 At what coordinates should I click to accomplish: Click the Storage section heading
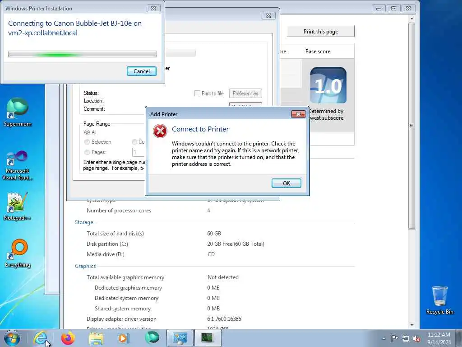pos(83,222)
